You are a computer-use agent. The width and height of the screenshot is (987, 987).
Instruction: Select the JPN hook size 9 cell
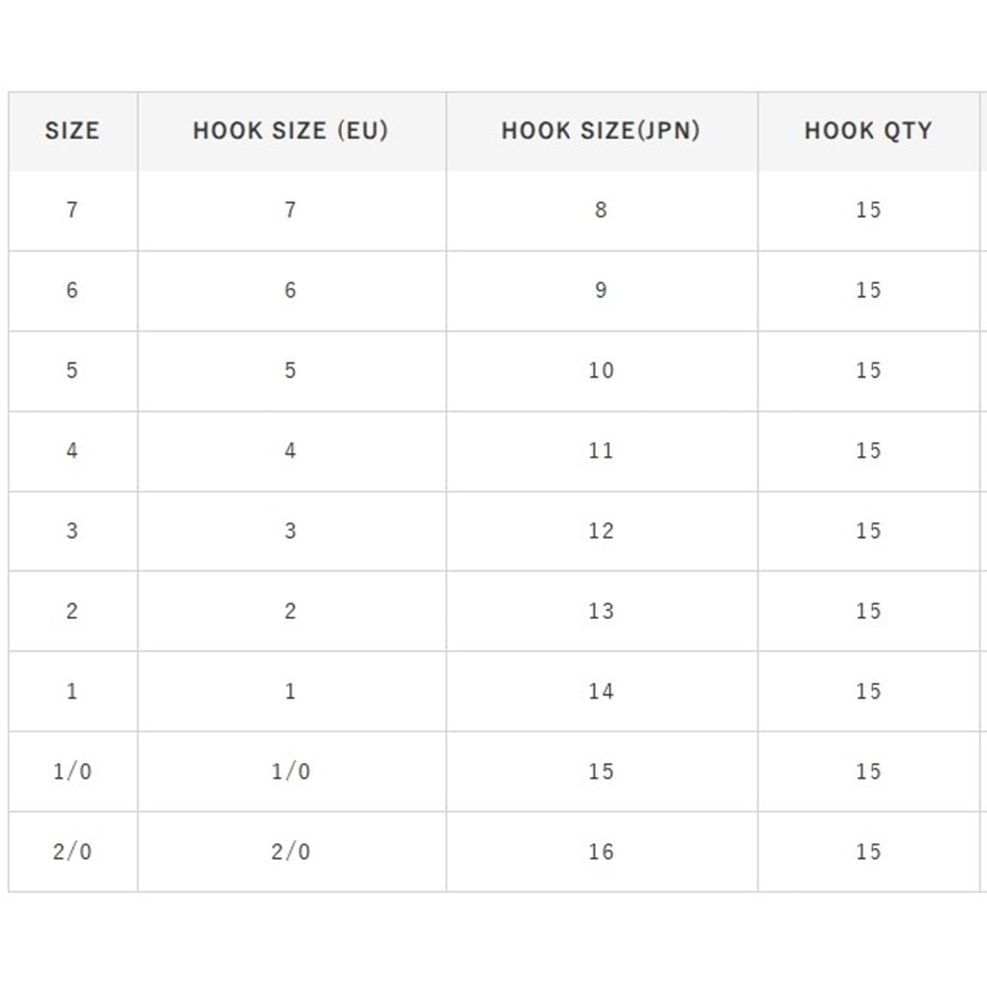(x=601, y=290)
